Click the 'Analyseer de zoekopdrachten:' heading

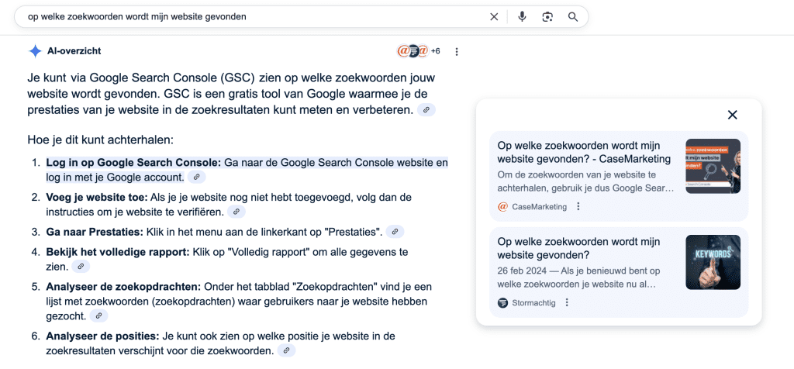123,287
